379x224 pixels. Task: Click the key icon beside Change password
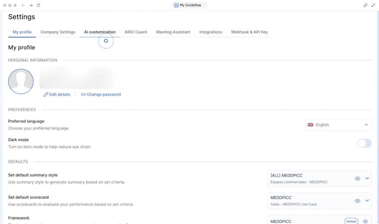(83, 95)
